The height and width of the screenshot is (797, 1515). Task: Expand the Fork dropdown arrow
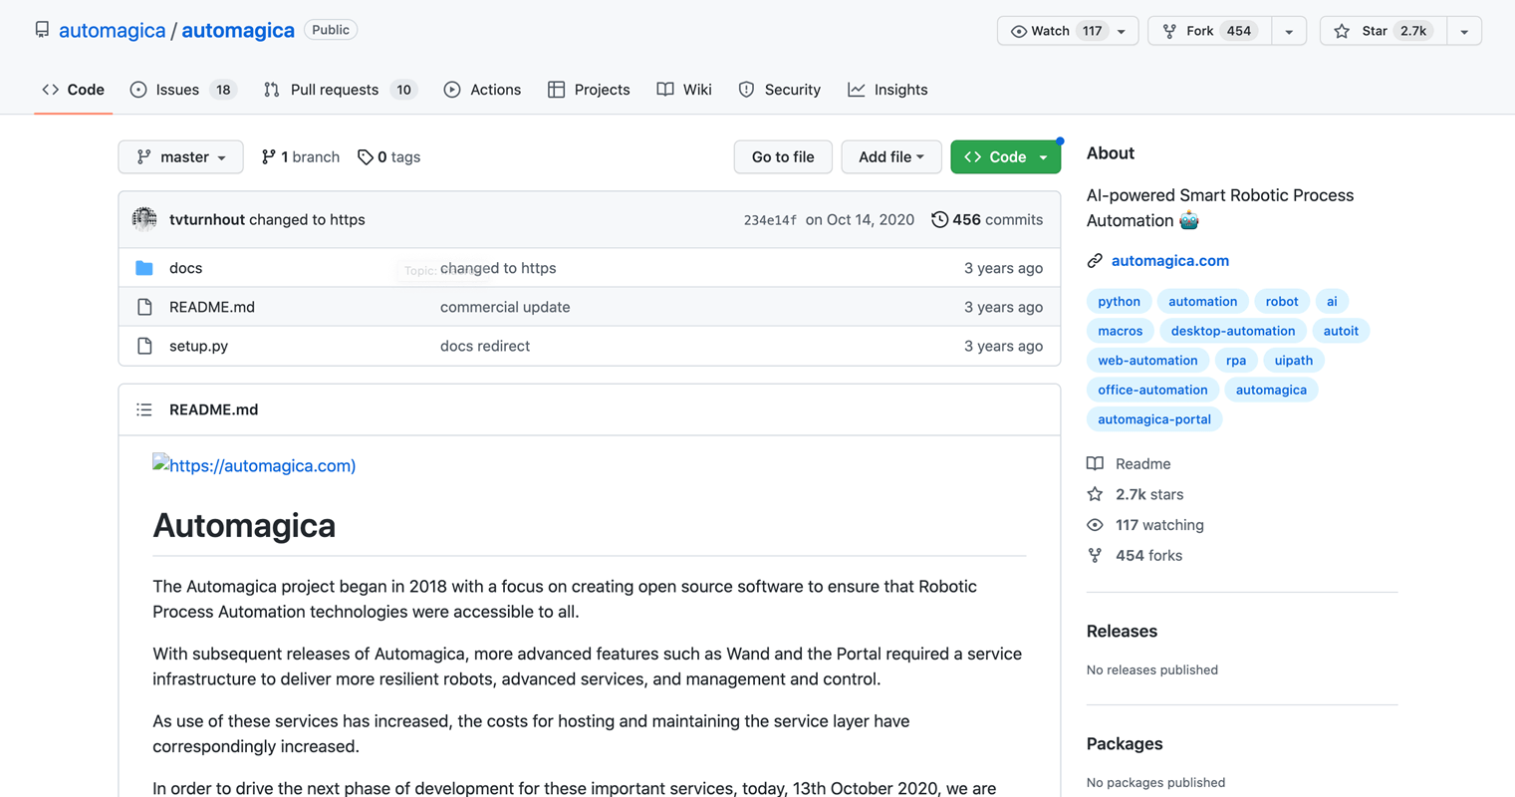click(1289, 31)
